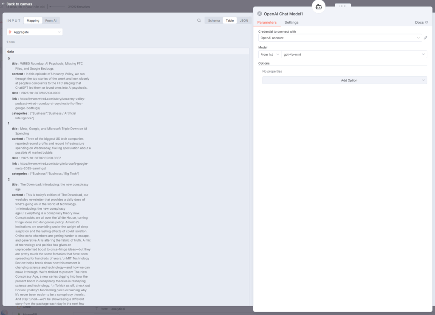Click the search icon in input panel

click(x=199, y=20)
